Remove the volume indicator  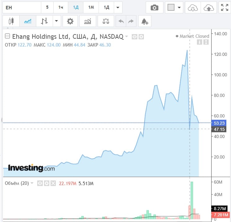tap(53, 184)
